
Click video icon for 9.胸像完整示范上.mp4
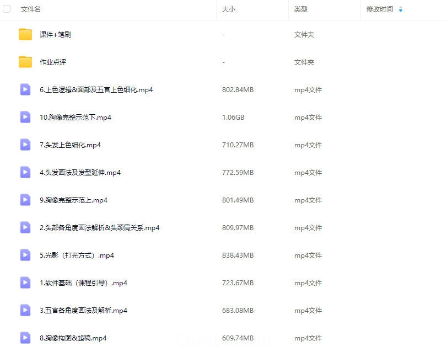pyautogui.click(x=25, y=200)
